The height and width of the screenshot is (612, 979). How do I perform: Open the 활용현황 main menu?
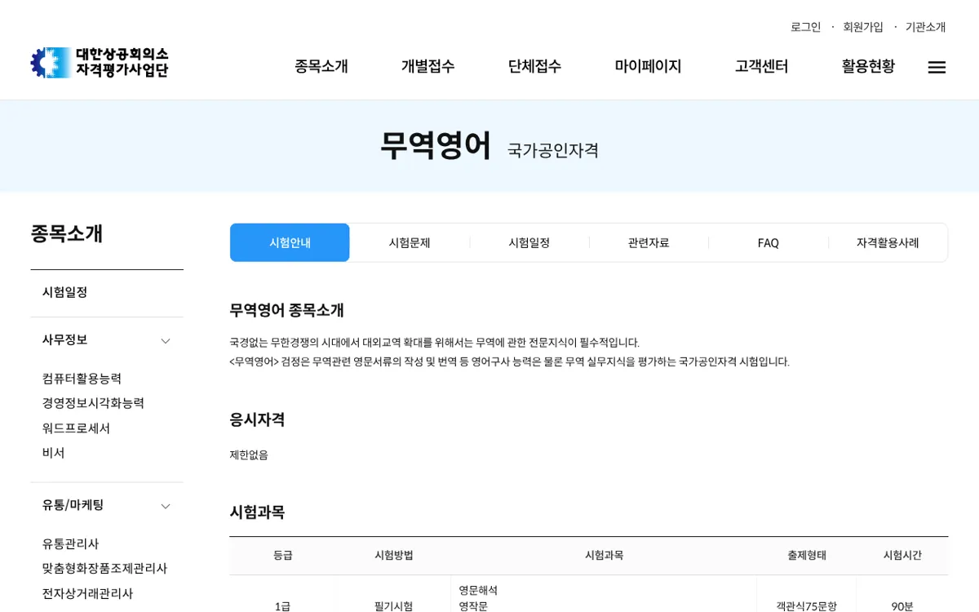pos(869,67)
